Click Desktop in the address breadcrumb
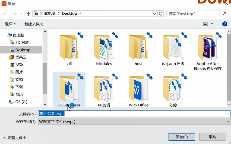The width and height of the screenshot is (231, 144). pos(69,14)
